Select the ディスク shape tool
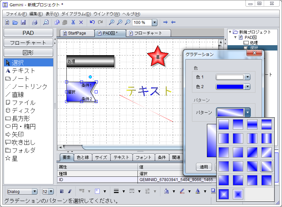 point(29,110)
